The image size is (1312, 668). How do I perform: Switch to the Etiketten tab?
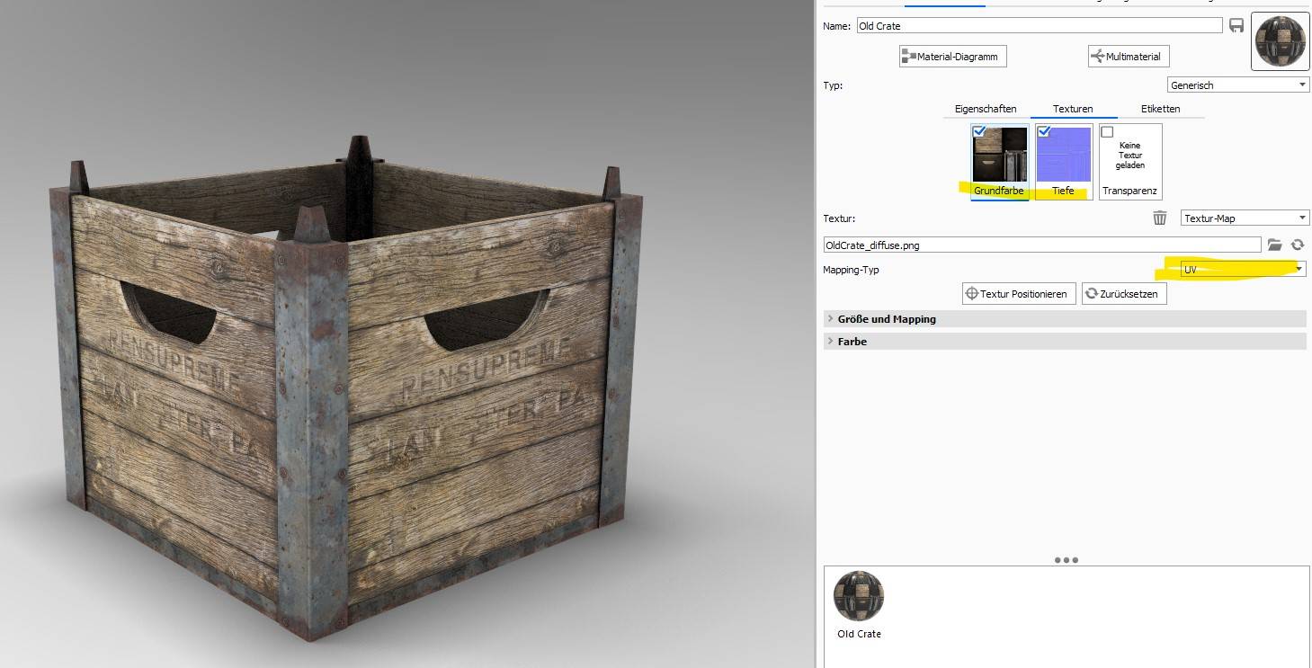point(1160,109)
